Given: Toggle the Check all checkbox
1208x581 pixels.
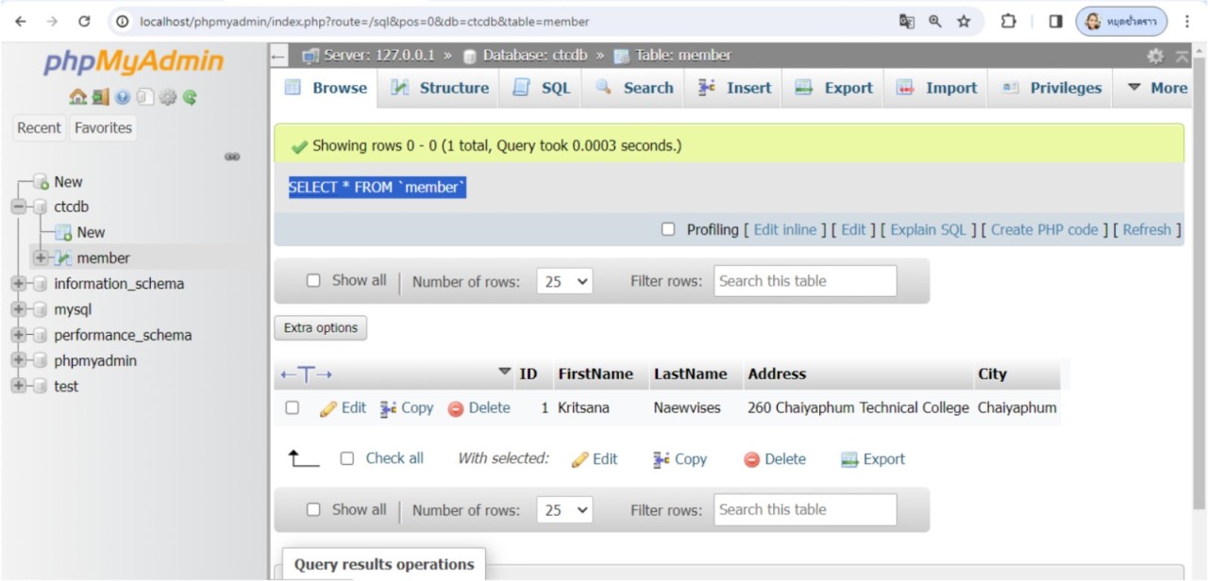Looking at the screenshot, I should coord(346,458).
